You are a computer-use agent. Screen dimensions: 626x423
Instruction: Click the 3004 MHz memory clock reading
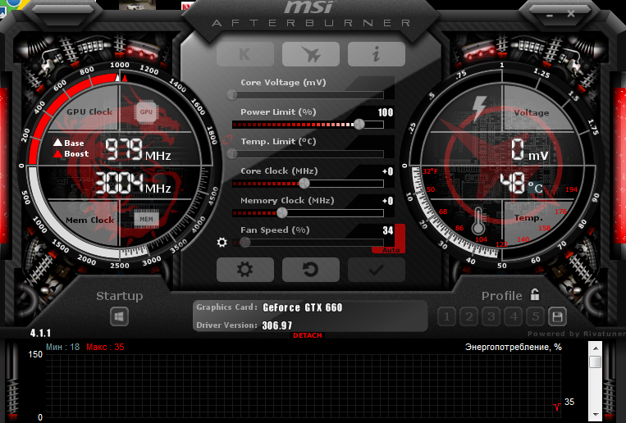(x=133, y=184)
